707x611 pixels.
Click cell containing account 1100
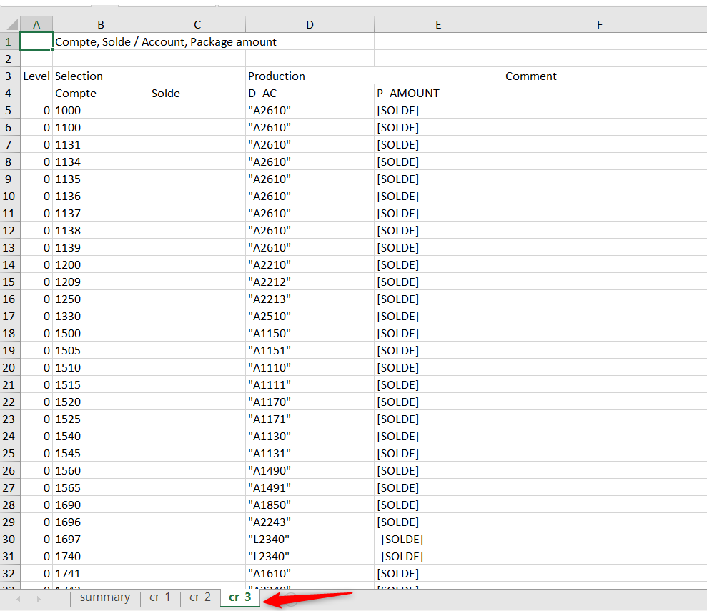point(101,127)
